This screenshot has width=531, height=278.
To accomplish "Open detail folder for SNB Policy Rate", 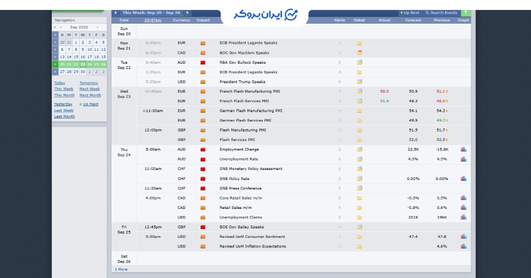I will tap(359, 178).
